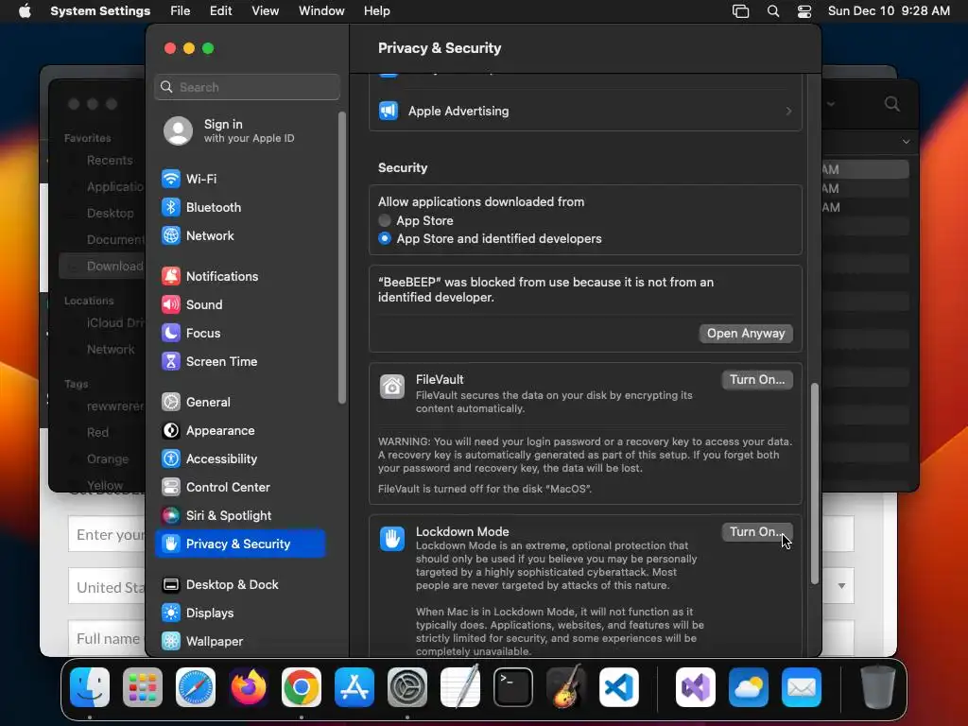Launch Visual Studio Code from Dock
This screenshot has width=968, height=726.
619,687
